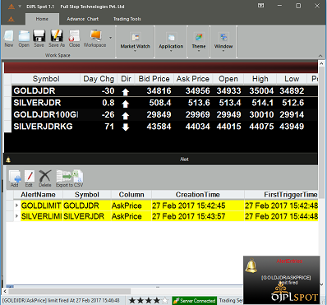Click the Bid Price column header

click(x=154, y=79)
